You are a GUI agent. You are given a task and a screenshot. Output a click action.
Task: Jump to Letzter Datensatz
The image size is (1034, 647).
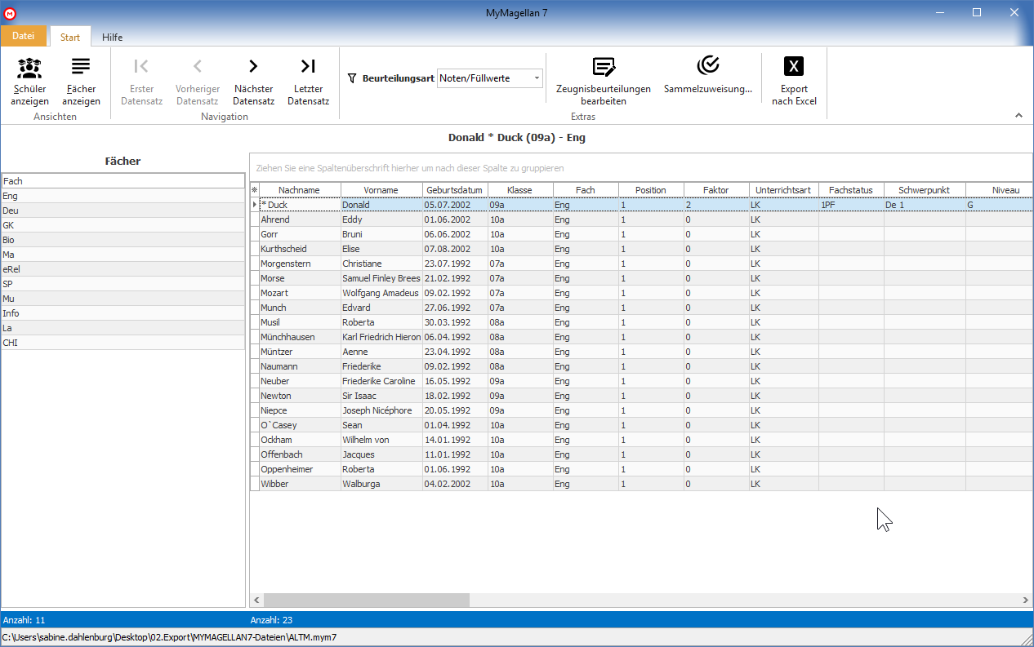click(308, 82)
